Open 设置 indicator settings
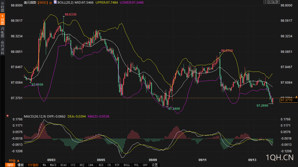Image resolution: width=298 pixels, height=167 pixels. point(155,165)
